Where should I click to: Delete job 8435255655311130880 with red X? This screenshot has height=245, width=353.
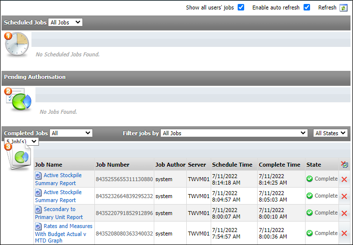click(x=344, y=179)
